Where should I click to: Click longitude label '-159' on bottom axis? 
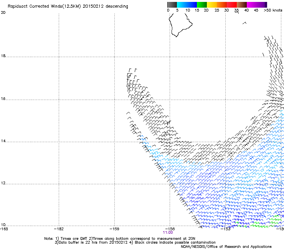coord(114,229)
